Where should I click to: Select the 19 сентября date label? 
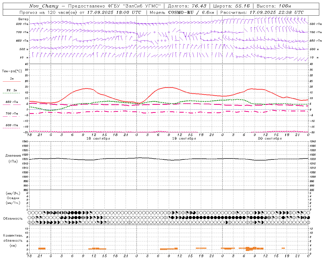point(184,139)
